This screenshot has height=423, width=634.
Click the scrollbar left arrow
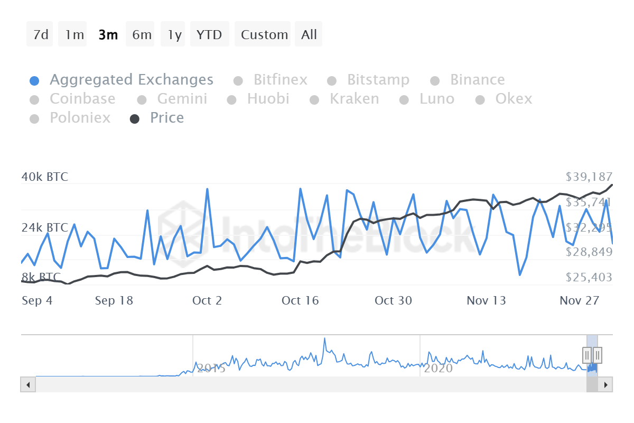pos(28,384)
